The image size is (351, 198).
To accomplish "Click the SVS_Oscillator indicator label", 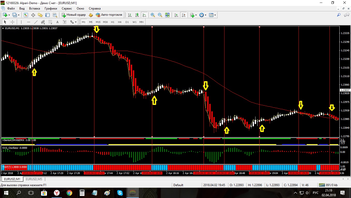I will pos(14,148).
